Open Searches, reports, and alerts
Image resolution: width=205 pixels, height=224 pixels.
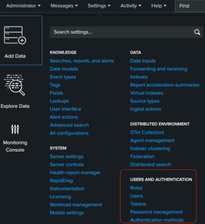[x=82, y=61]
